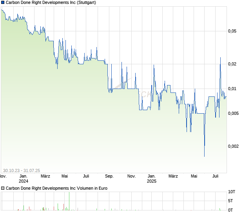Click the 5T volume axis label
The width and height of the screenshot is (243, 214).
coord(230,201)
